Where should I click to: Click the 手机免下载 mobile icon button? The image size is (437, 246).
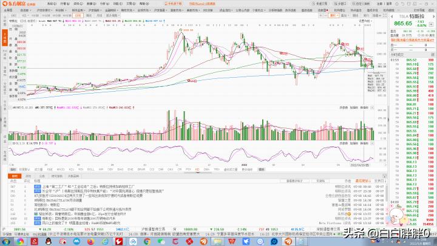pos(175,3)
